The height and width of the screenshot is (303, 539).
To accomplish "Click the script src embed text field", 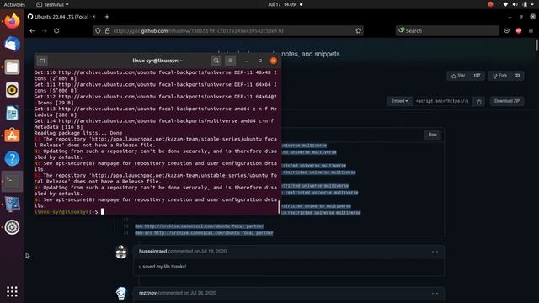I will click(x=442, y=101).
